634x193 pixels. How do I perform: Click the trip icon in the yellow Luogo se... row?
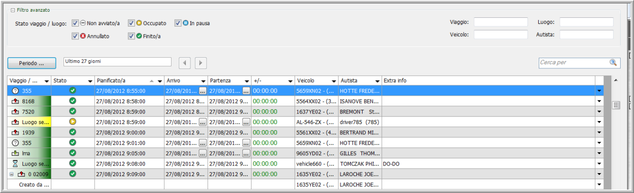point(15,122)
